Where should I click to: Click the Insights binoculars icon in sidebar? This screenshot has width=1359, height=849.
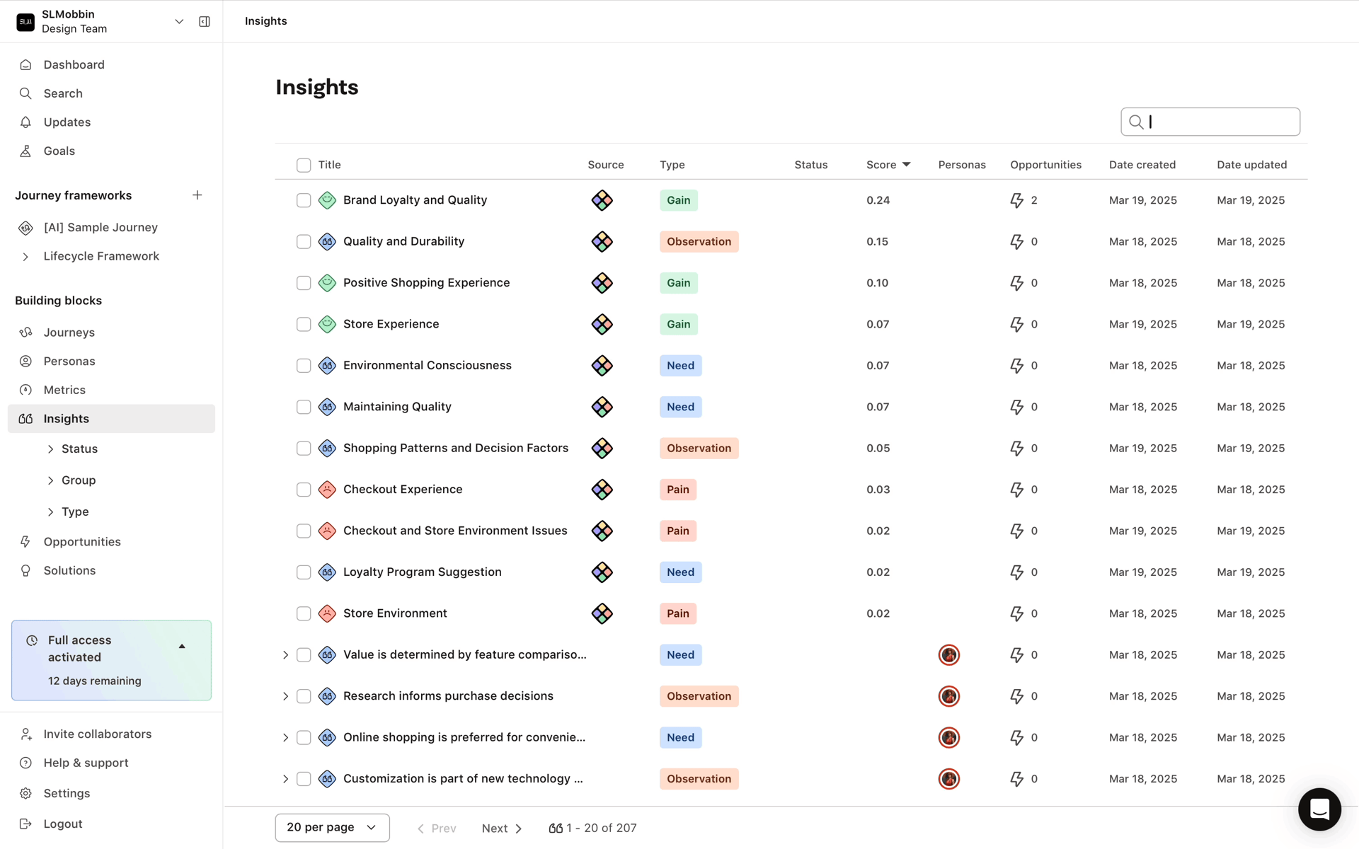[x=25, y=419]
